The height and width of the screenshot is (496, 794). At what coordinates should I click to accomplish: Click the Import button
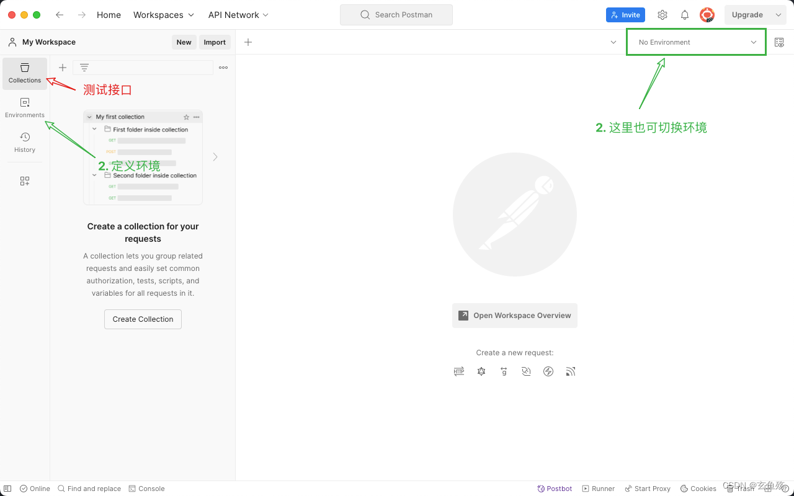tap(215, 42)
